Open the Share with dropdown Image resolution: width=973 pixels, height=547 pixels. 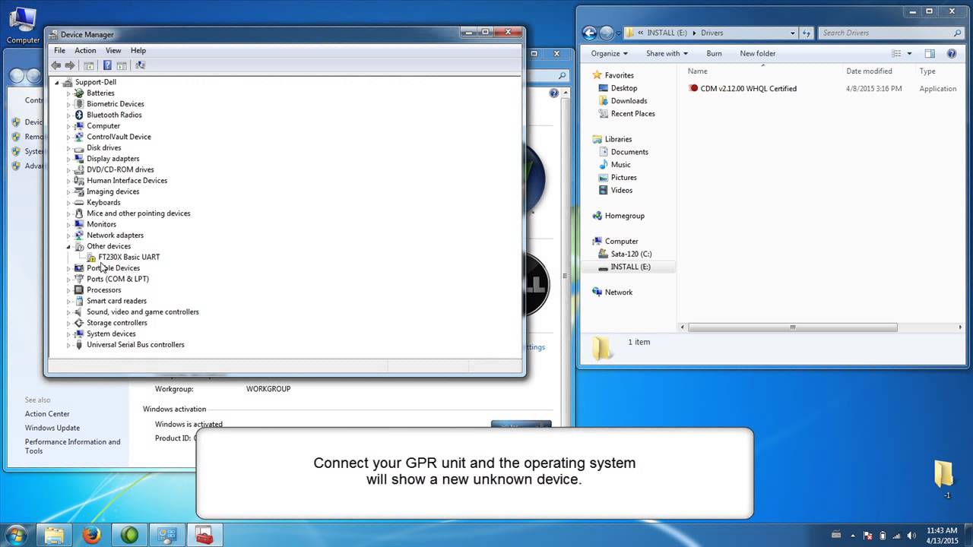pos(667,53)
